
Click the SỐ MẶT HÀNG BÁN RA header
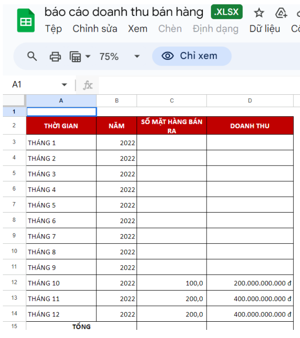coord(172,125)
